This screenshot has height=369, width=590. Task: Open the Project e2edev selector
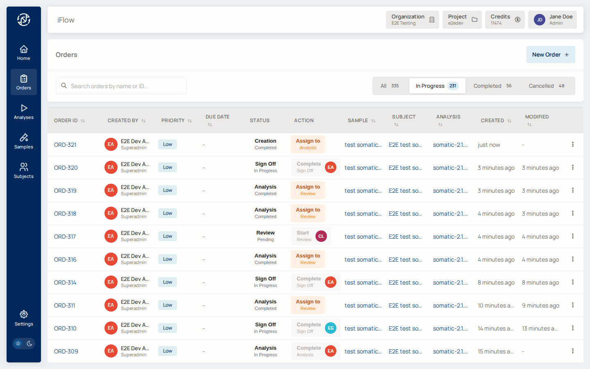[462, 20]
